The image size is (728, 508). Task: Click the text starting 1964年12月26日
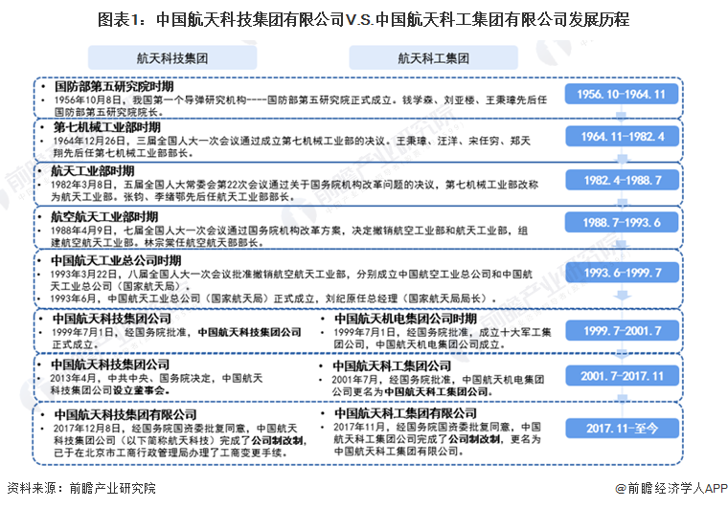click(291, 146)
